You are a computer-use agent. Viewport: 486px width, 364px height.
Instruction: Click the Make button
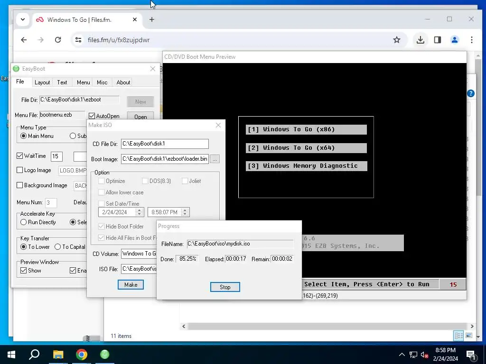click(x=131, y=284)
